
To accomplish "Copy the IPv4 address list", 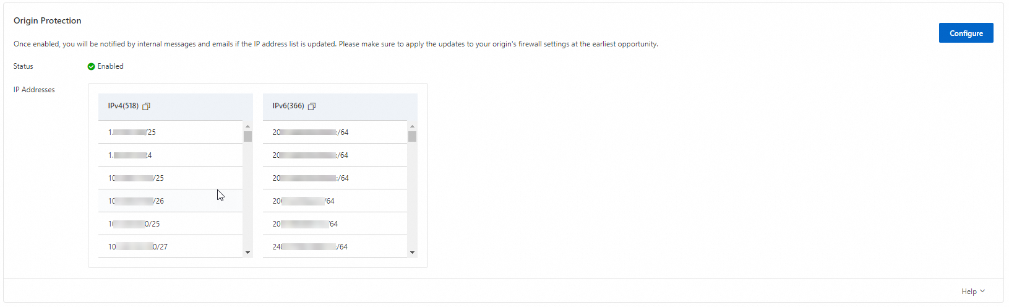I will (146, 106).
